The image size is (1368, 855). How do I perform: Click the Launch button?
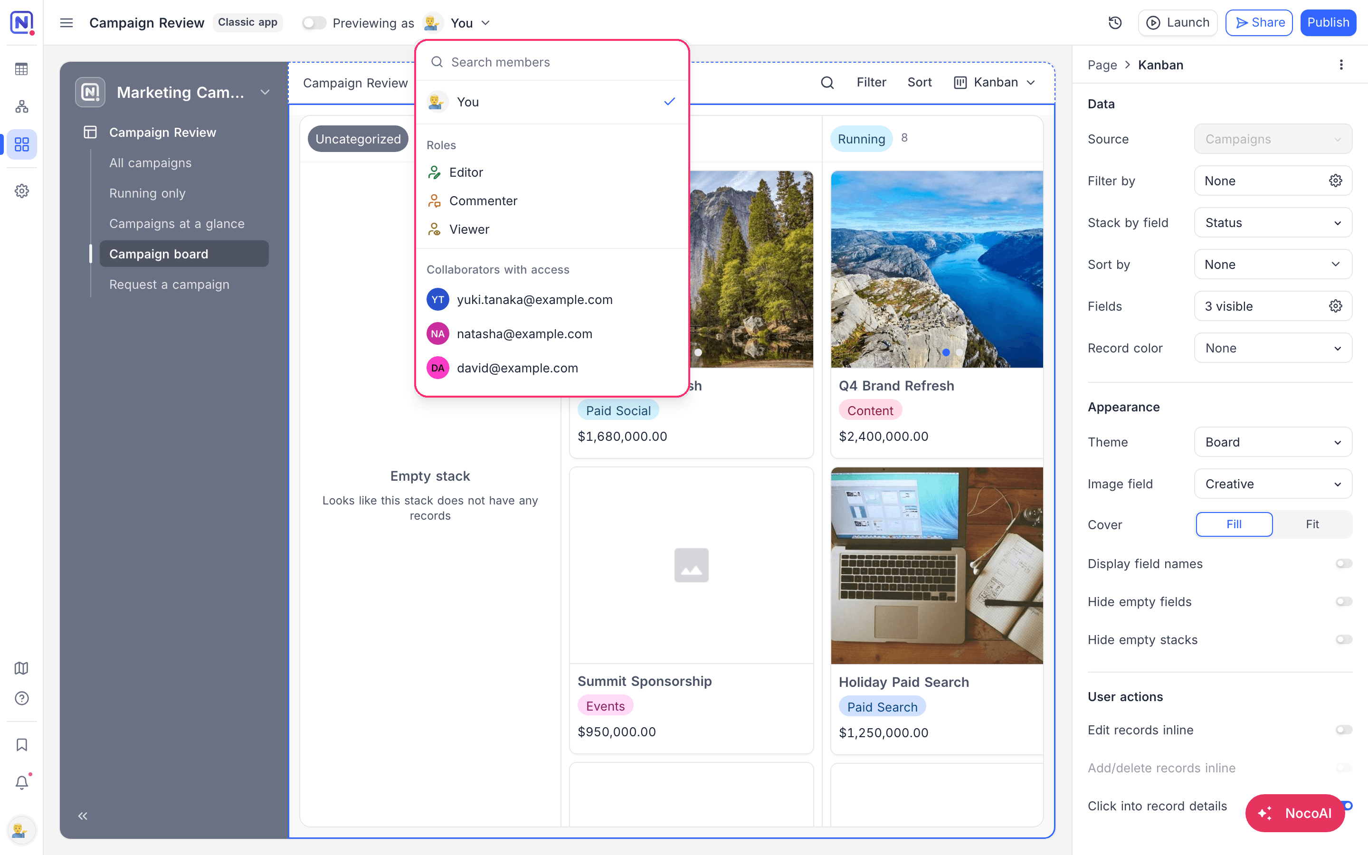pyautogui.click(x=1178, y=23)
